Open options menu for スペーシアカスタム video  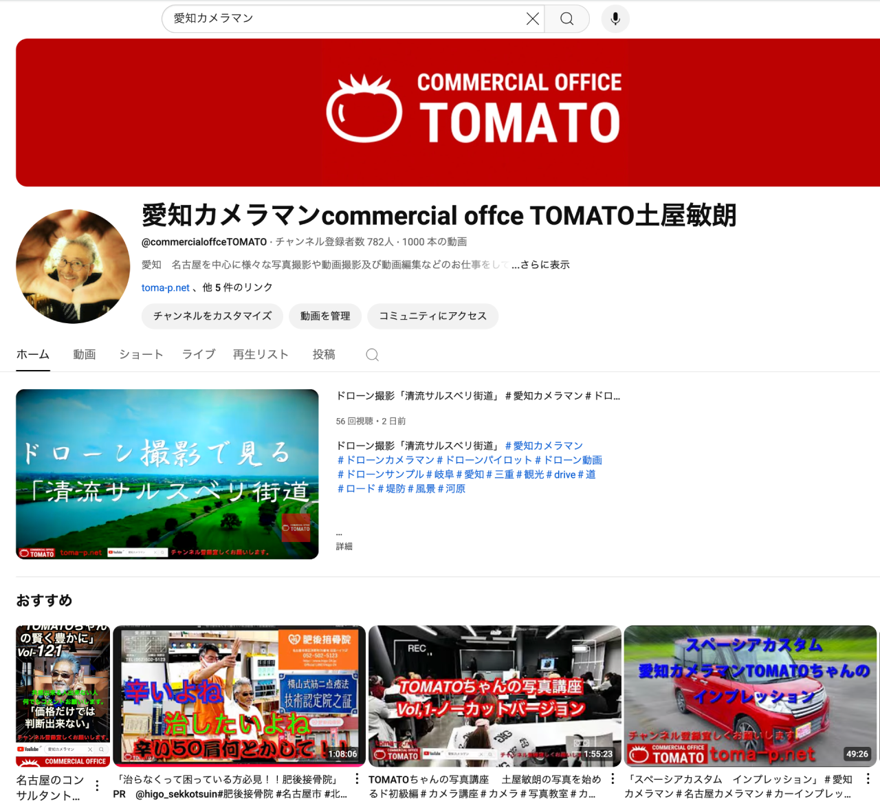click(x=868, y=778)
